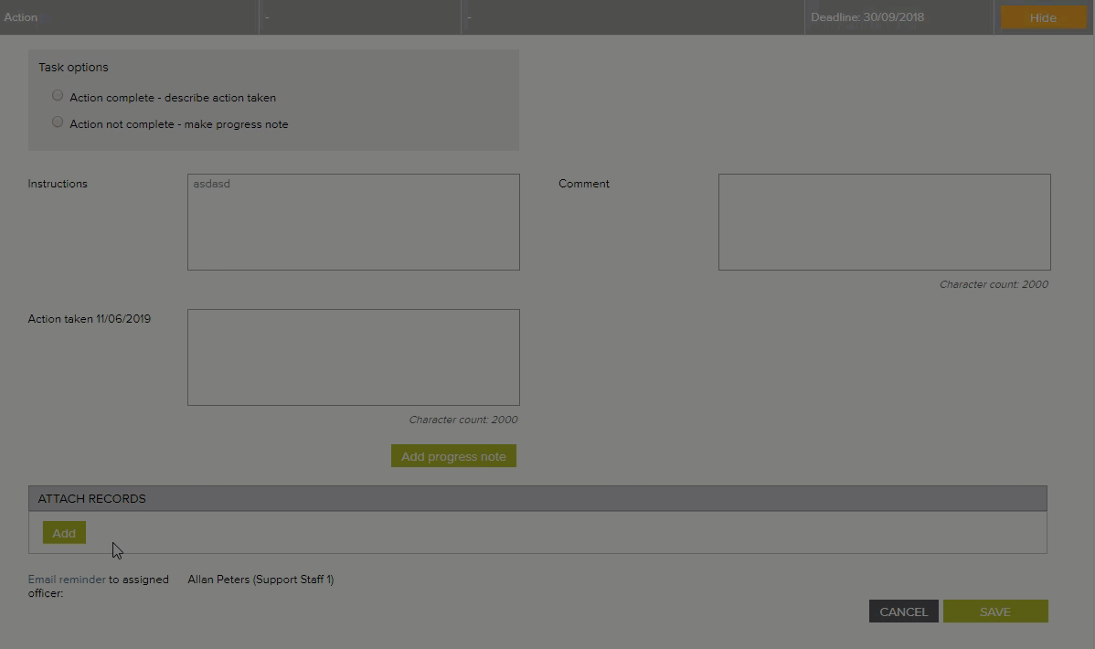Viewport: 1095px width, 649px height.
Task: Click the orange Hide button
Action: tap(1042, 17)
